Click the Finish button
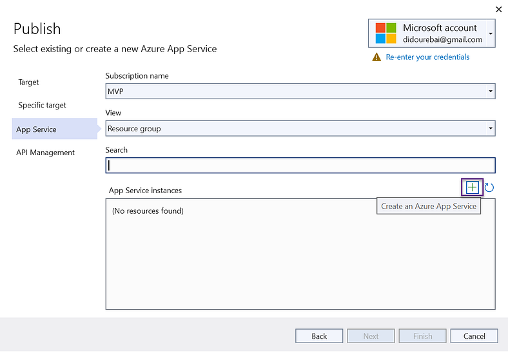The height and width of the screenshot is (358, 508). [423, 336]
